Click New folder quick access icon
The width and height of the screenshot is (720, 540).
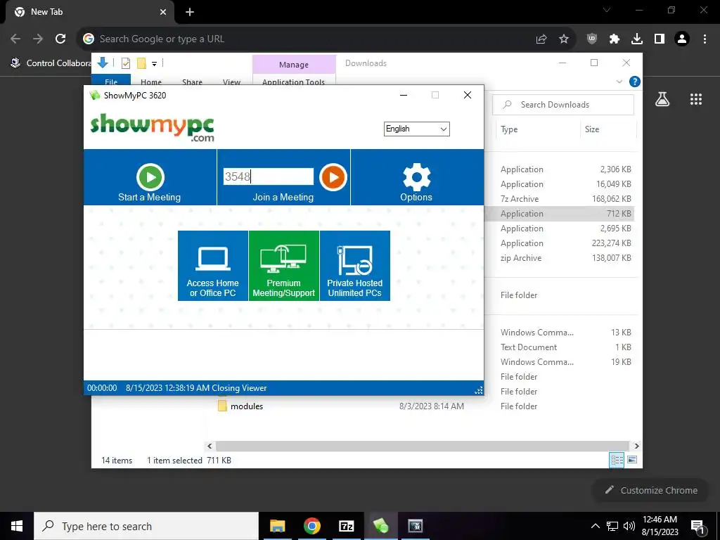coord(141,63)
